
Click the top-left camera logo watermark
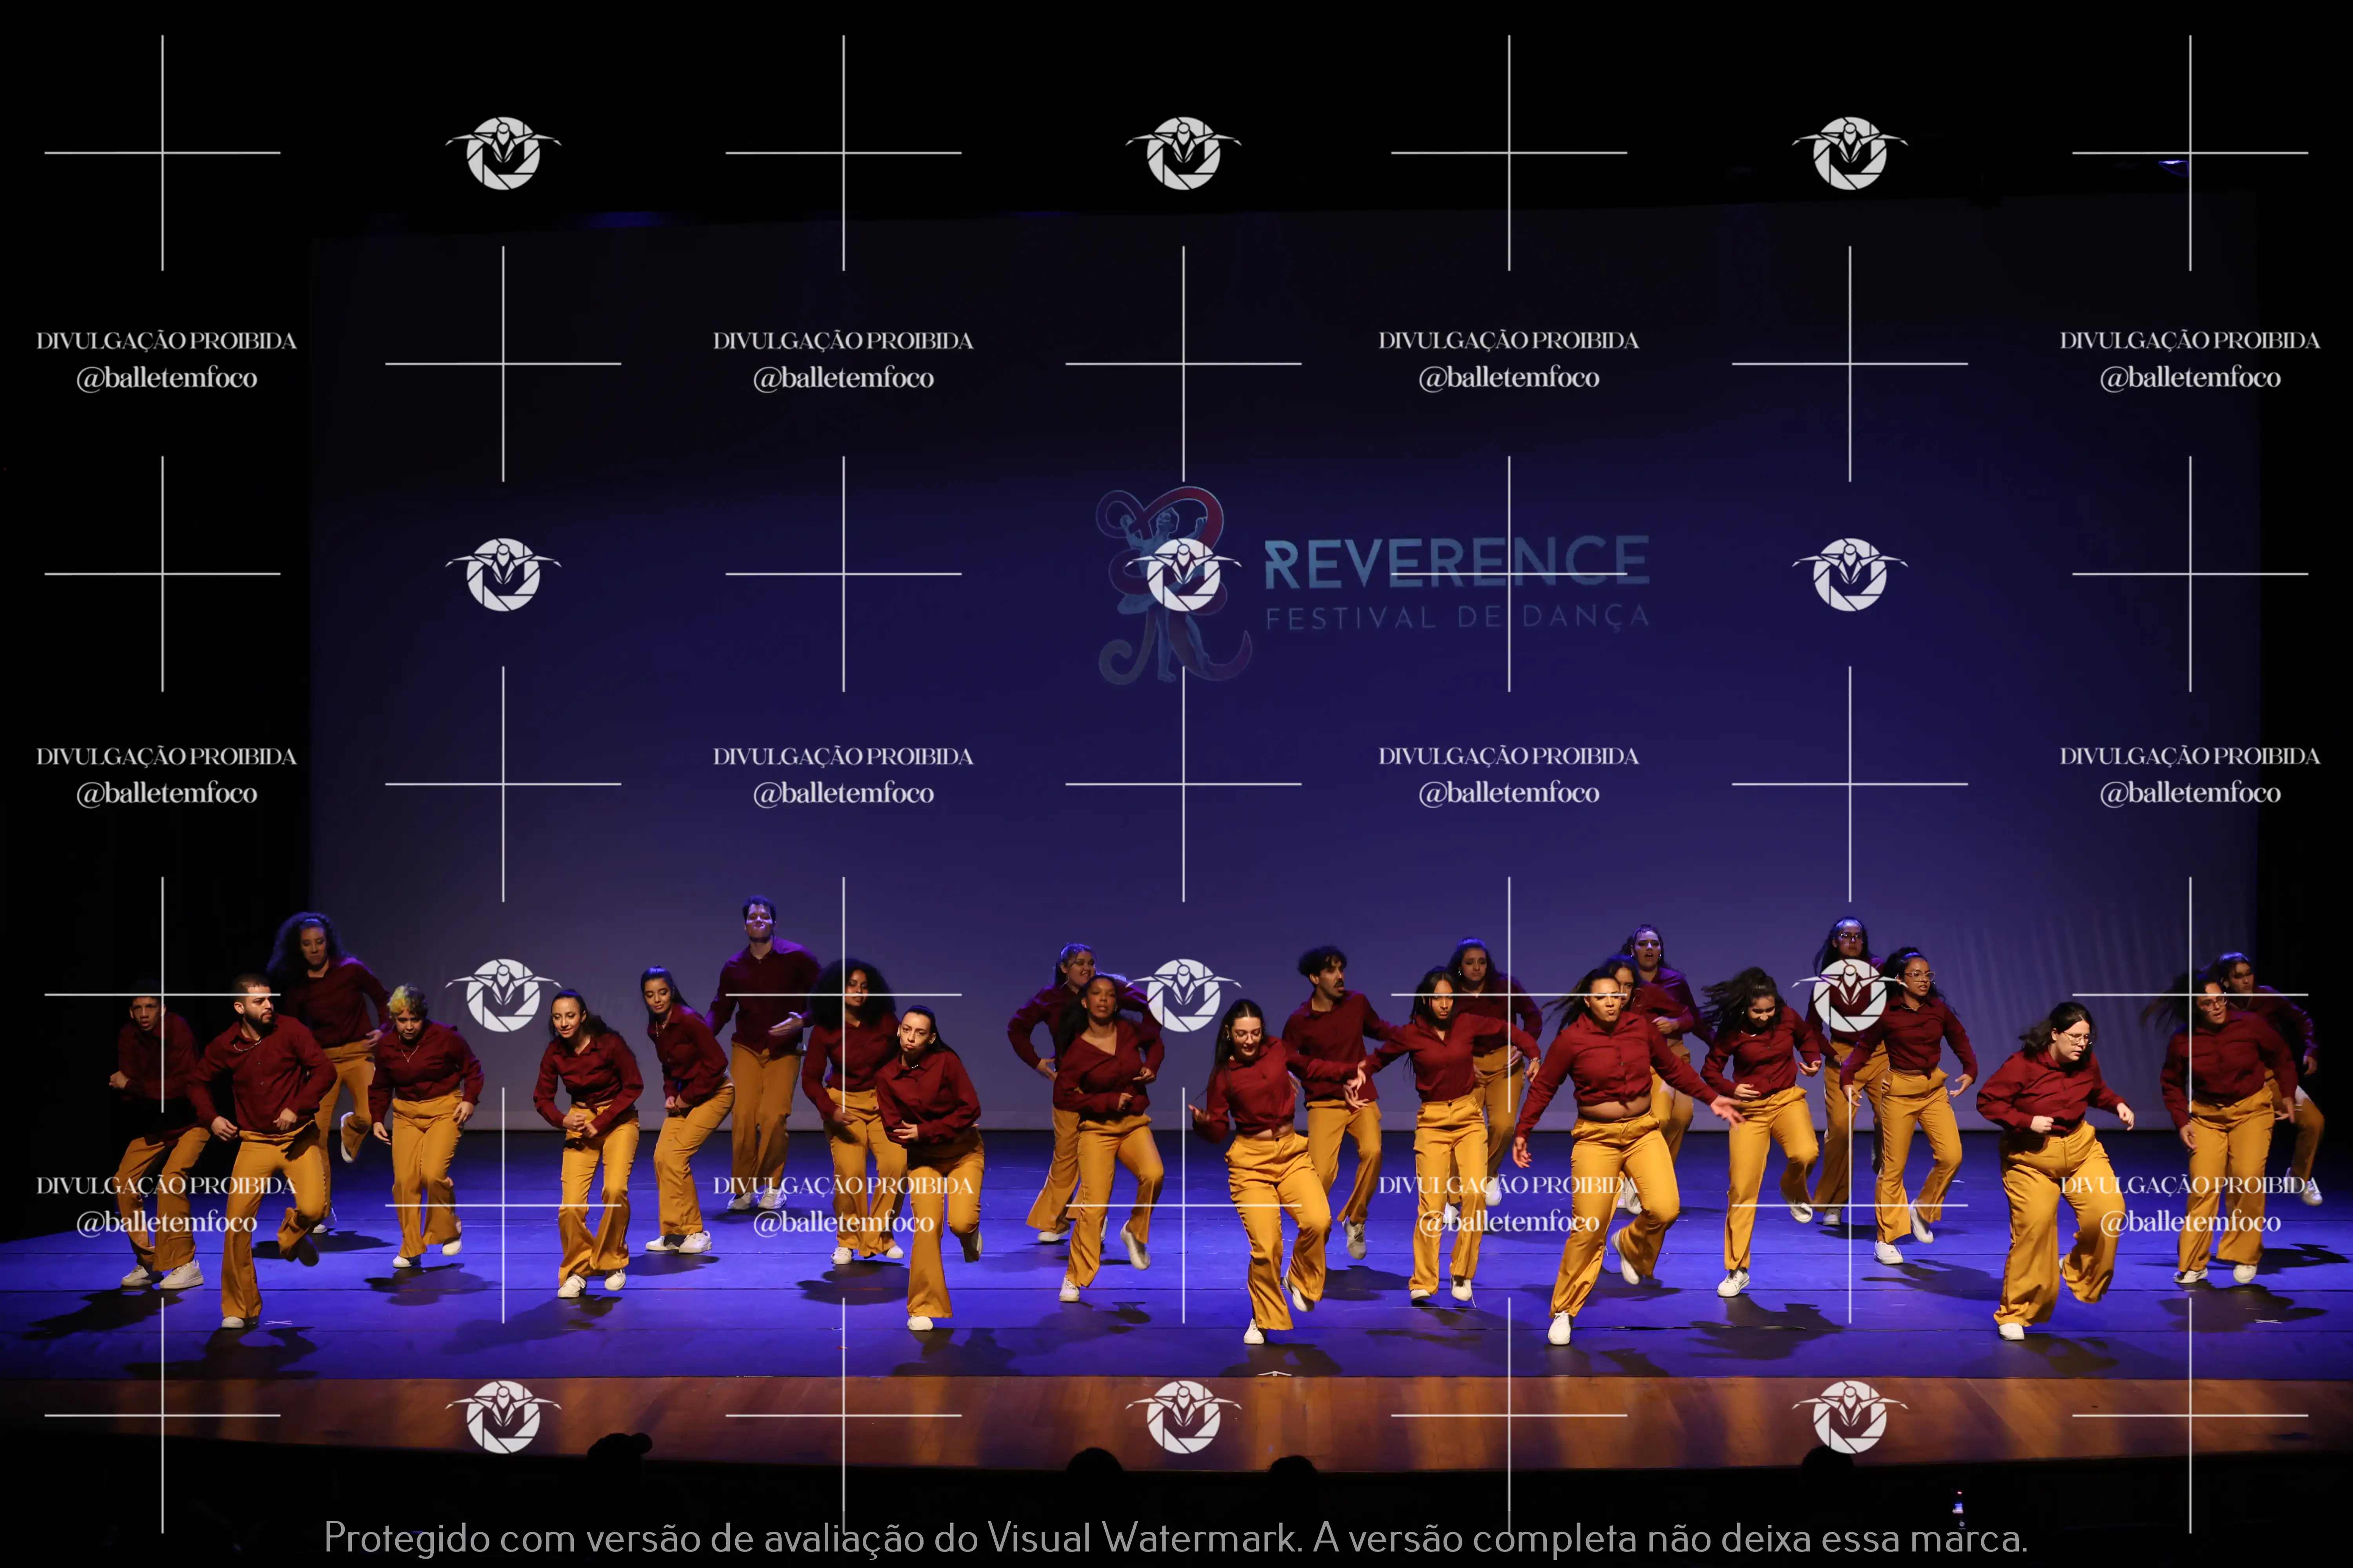point(503,153)
